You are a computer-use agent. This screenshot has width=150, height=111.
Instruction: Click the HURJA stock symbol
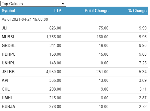click(8, 107)
